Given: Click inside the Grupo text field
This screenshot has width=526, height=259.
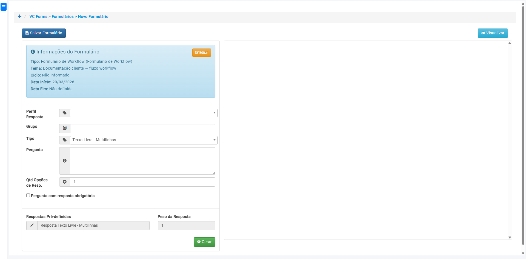Looking at the screenshot, I should 142,128.
